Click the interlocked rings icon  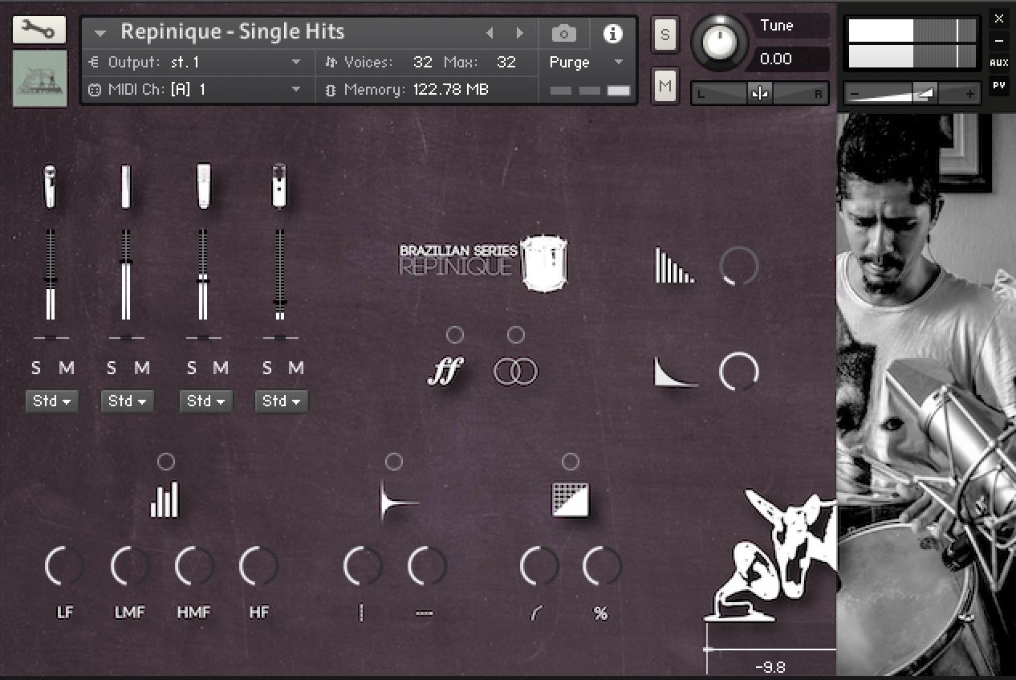pos(515,371)
